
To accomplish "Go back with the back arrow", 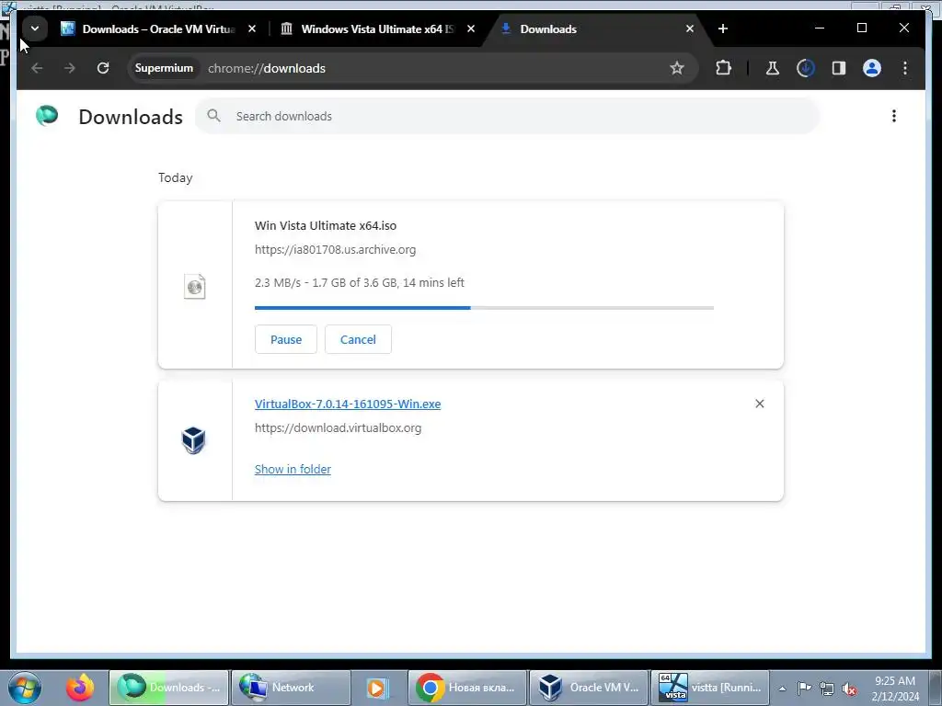I will coord(37,68).
